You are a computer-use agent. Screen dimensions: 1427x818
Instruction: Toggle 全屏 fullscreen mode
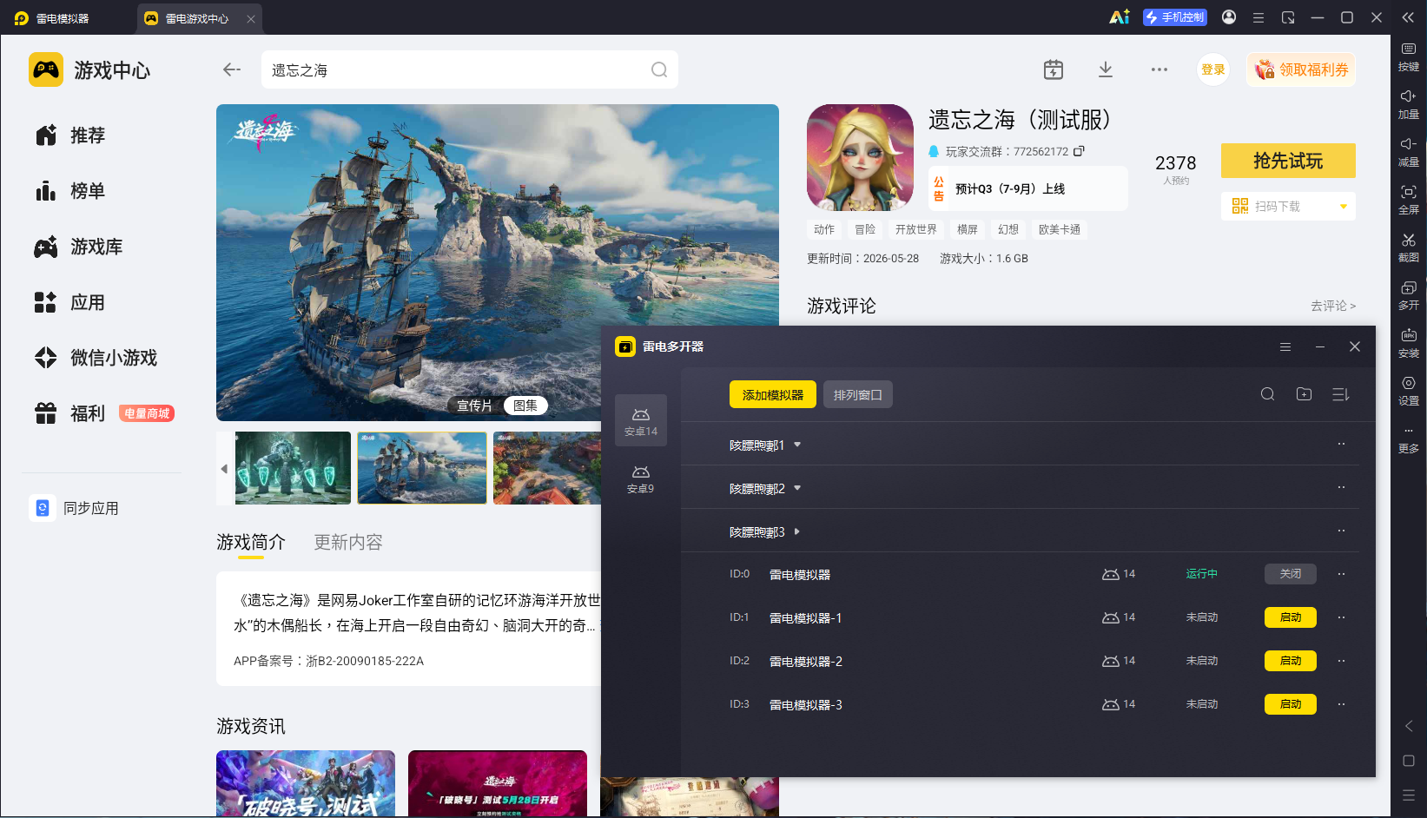1408,200
